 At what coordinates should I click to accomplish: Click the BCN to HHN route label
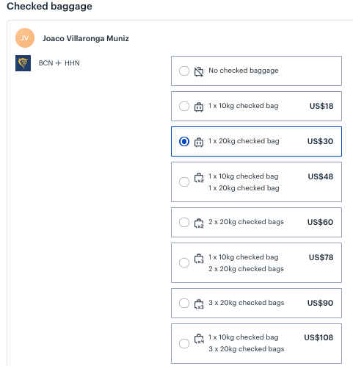point(59,63)
